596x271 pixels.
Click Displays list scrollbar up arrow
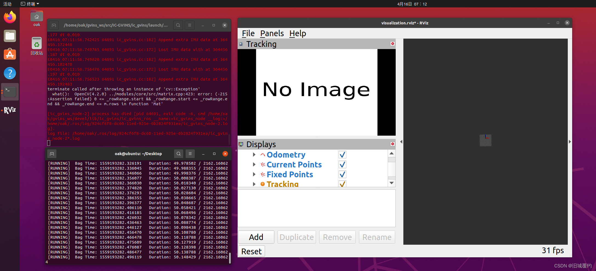pyautogui.click(x=392, y=153)
